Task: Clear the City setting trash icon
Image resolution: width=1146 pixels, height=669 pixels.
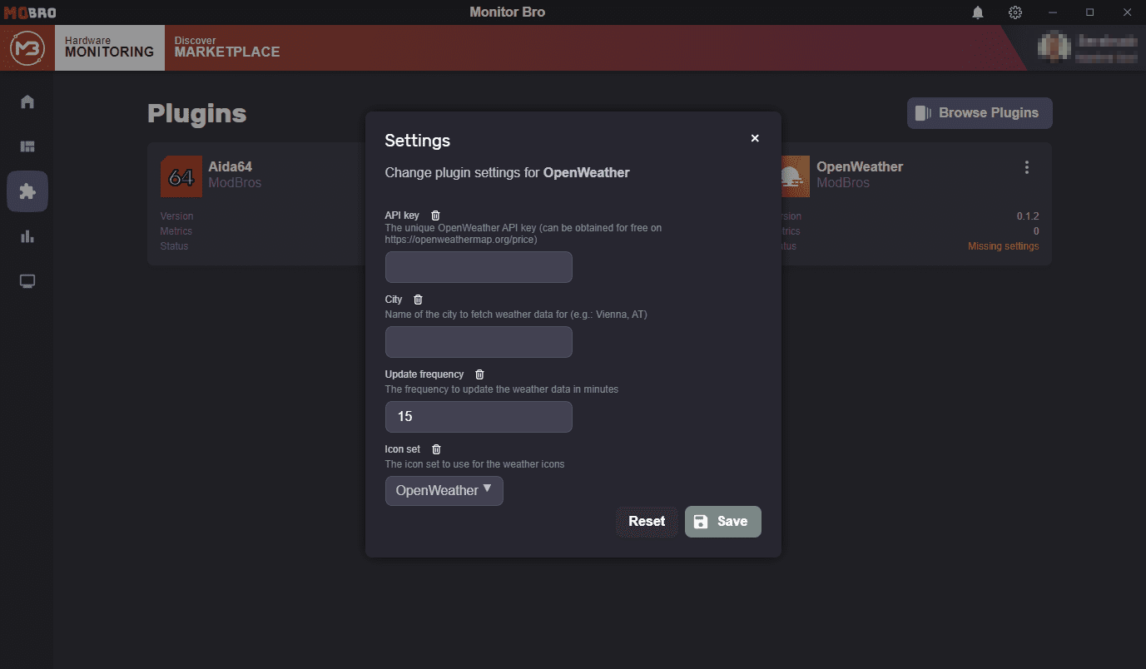Action: [x=418, y=300]
